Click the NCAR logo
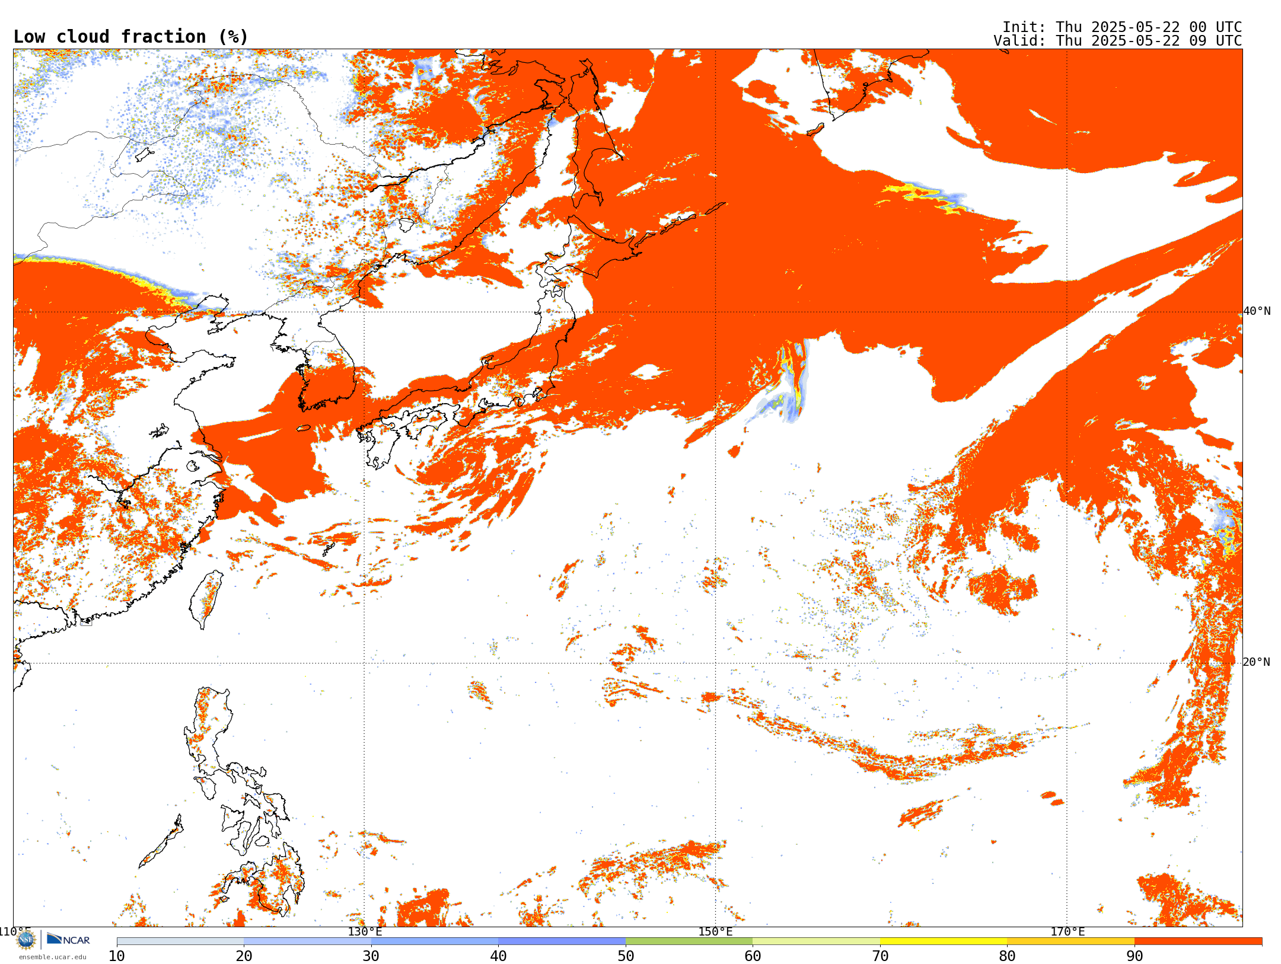Image resolution: width=1281 pixels, height=964 pixels. pyautogui.click(x=68, y=940)
